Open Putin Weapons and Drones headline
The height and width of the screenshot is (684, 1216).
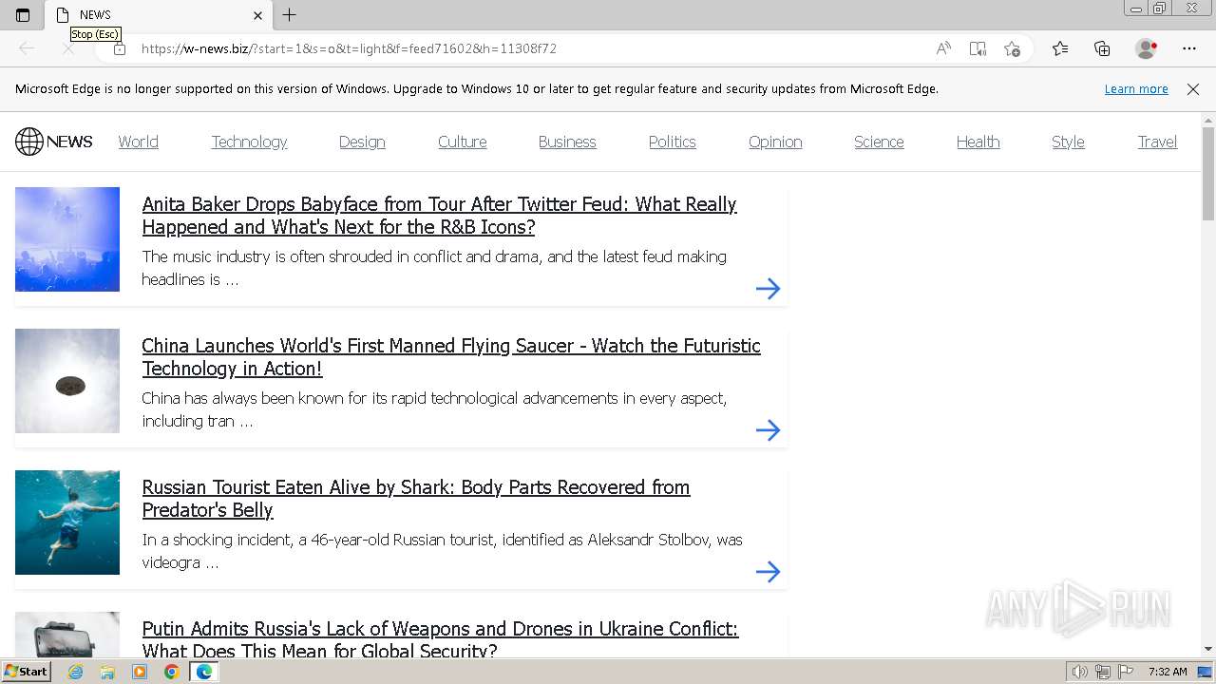tap(440, 639)
